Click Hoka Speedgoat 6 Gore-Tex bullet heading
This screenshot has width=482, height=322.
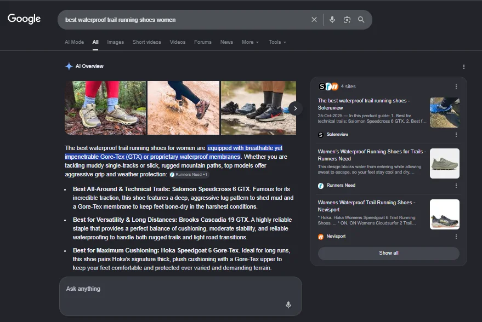coord(156,250)
